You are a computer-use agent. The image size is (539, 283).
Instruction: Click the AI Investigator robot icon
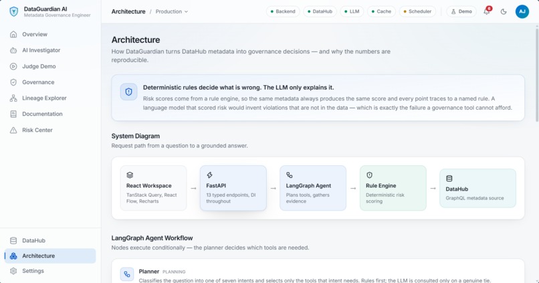13,50
